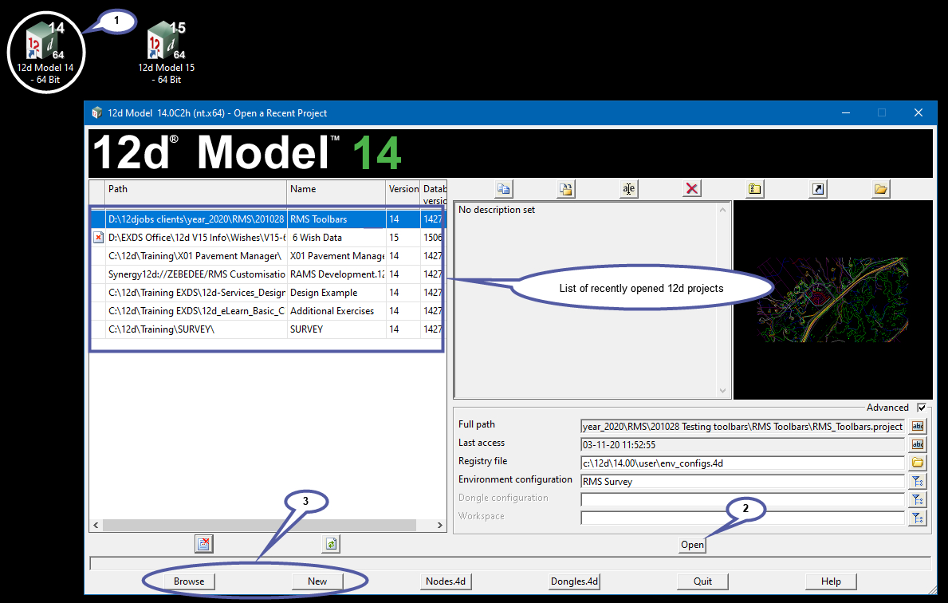The image size is (948, 603).
Task: Select the SURVEY project row
Action: click(268, 329)
